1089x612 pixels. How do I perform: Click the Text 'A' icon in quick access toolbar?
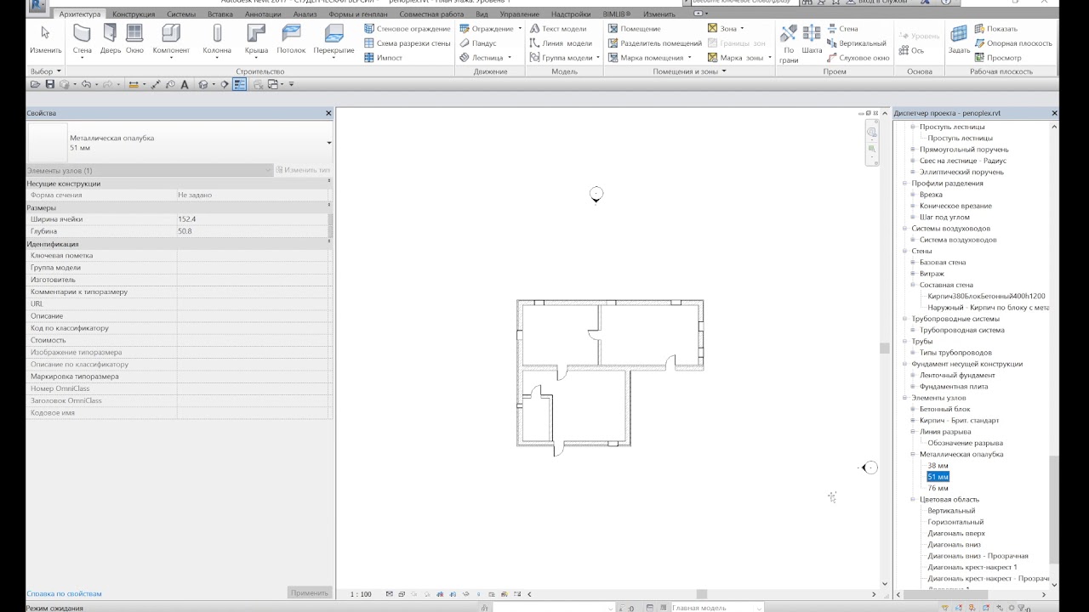coord(185,84)
